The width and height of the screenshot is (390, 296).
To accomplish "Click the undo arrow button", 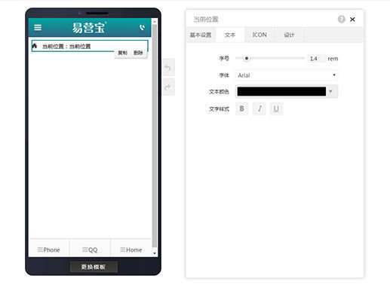I will [168, 68].
